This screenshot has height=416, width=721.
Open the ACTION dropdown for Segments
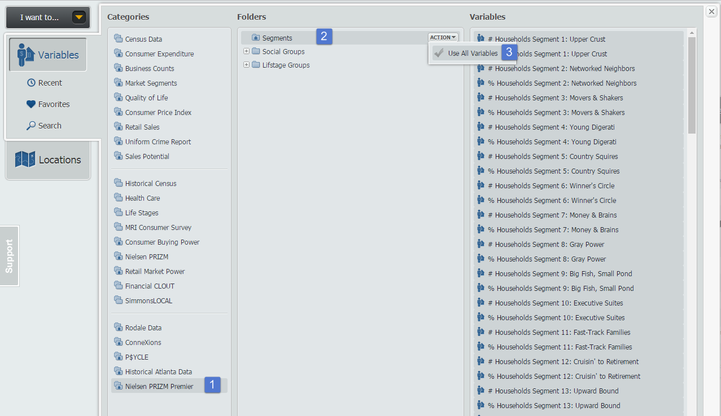coord(443,37)
